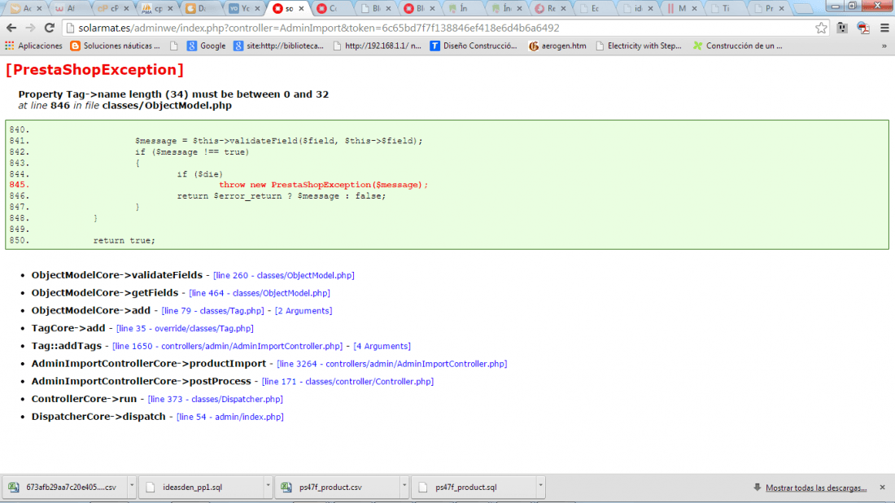Image resolution: width=895 pixels, height=503 pixels.
Task: Open dropdown arrow for ps47f_product.csv download
Action: [x=404, y=487]
